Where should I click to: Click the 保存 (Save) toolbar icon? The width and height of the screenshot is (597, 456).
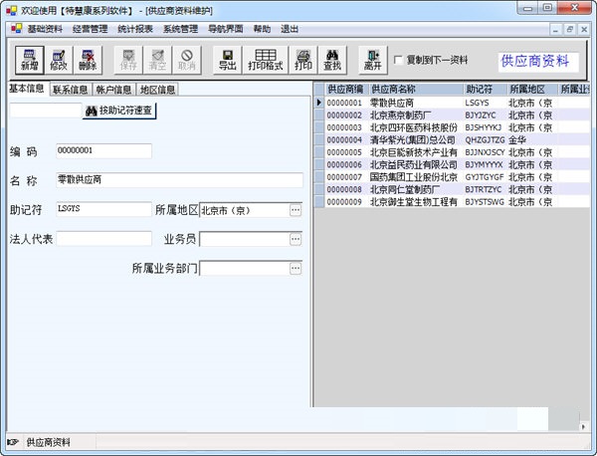coord(128,60)
